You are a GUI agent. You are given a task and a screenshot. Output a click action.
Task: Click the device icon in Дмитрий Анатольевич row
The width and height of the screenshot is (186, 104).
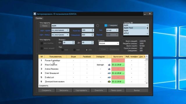(109, 81)
